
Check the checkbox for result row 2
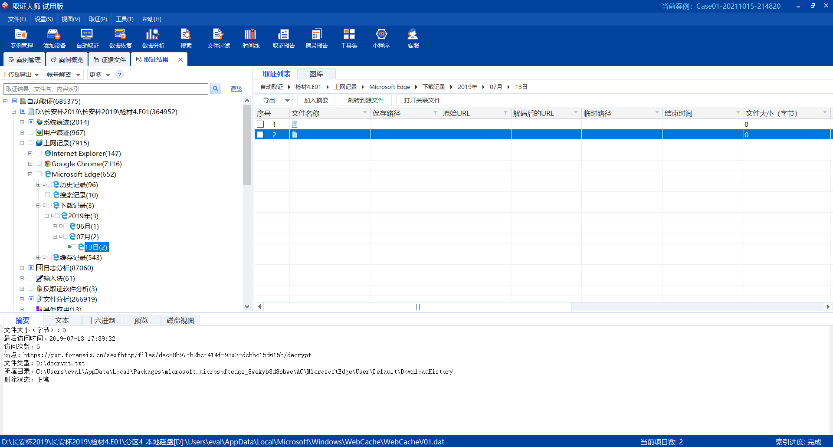(260, 135)
